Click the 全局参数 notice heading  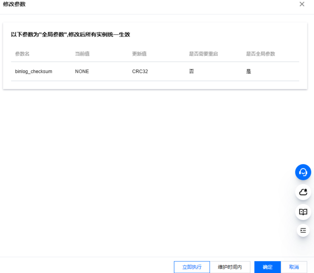[x=70, y=35]
